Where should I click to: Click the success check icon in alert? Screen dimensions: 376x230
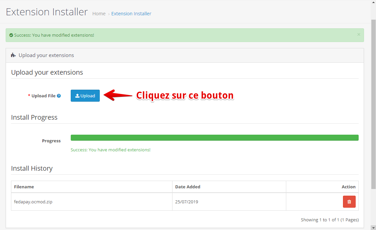click(11, 35)
